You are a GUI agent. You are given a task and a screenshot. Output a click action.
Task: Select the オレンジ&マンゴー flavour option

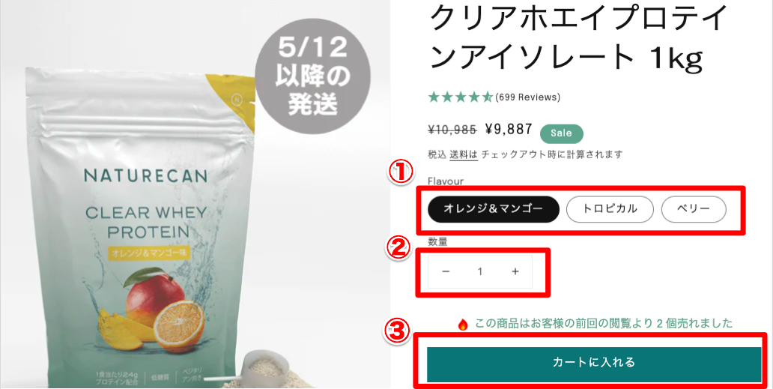click(x=494, y=209)
